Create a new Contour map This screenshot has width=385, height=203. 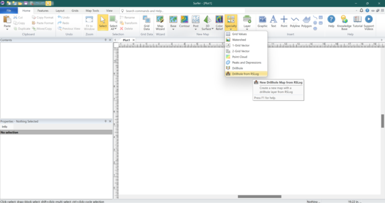pos(184,21)
